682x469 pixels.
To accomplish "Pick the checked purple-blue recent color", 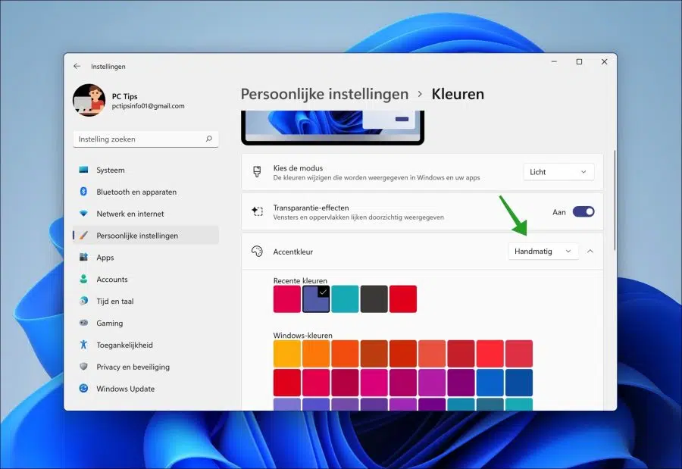I will coord(316,299).
